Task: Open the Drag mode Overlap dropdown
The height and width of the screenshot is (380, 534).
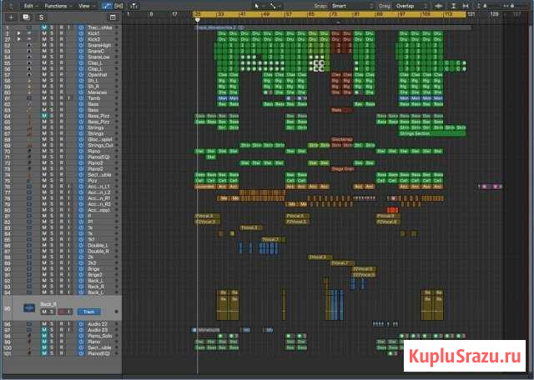Action: click(x=411, y=6)
